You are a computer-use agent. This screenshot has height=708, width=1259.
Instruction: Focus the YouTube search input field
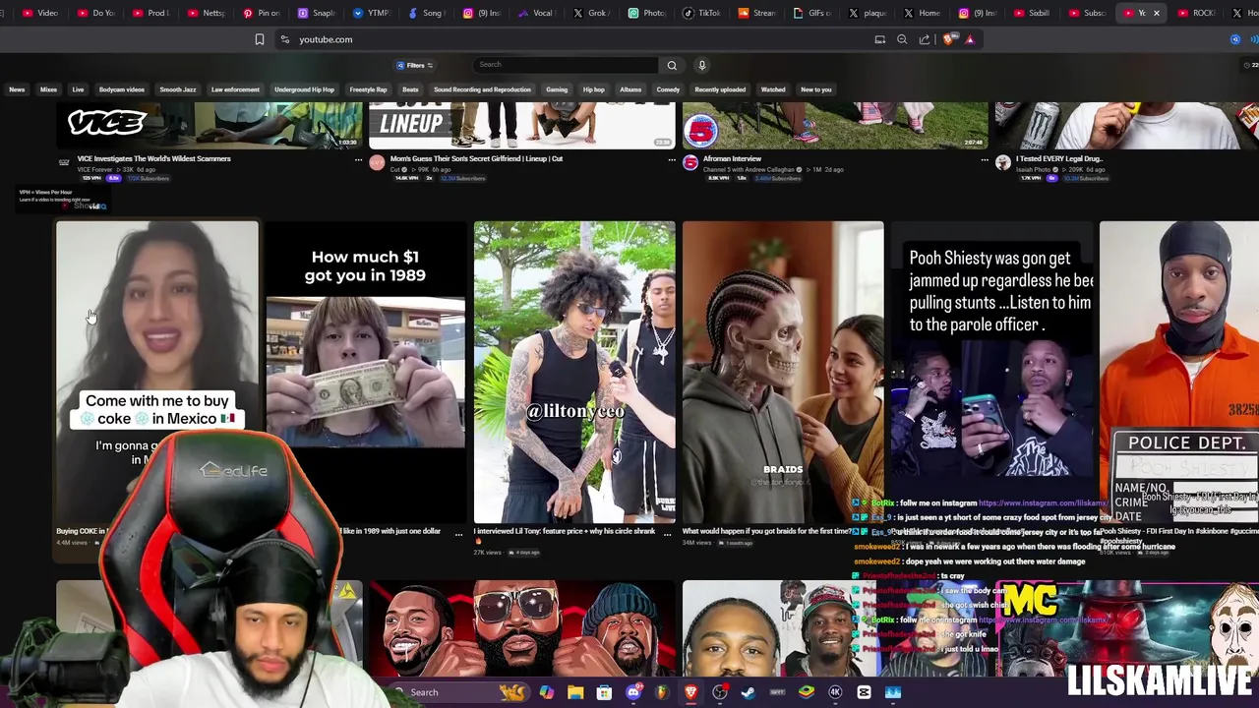(566, 65)
